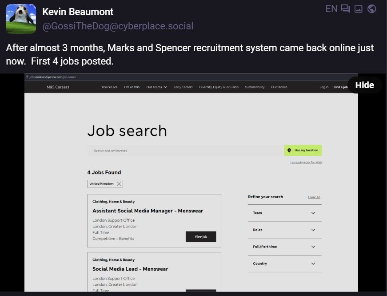
Task: Open the conversation thread icon
Action: point(346,8)
